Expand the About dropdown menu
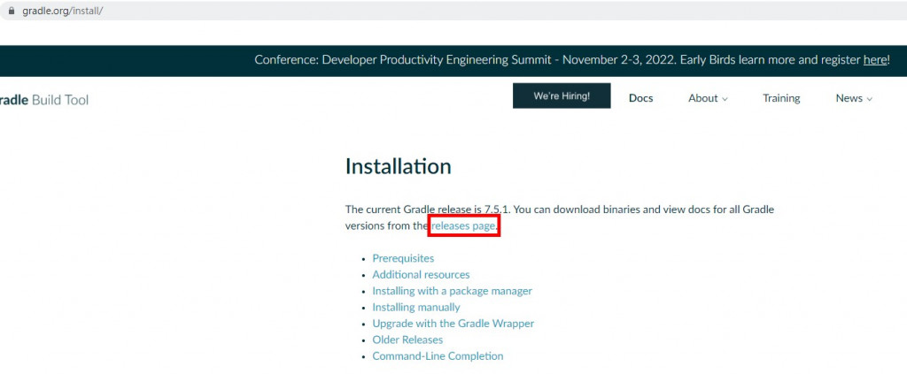This screenshot has width=907, height=374. click(x=708, y=98)
